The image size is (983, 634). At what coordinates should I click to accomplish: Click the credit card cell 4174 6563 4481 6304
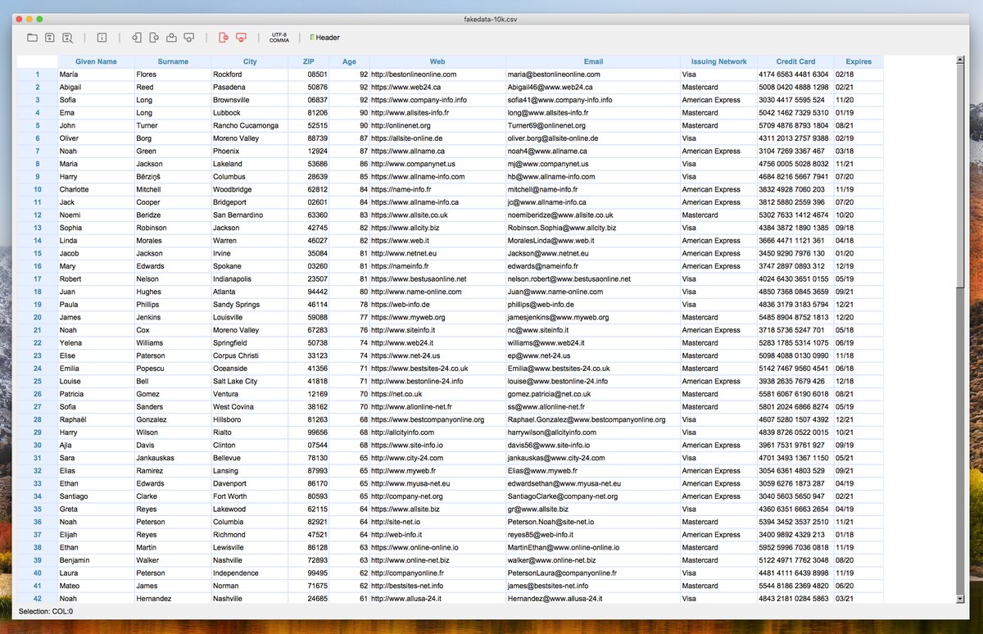[795, 75]
